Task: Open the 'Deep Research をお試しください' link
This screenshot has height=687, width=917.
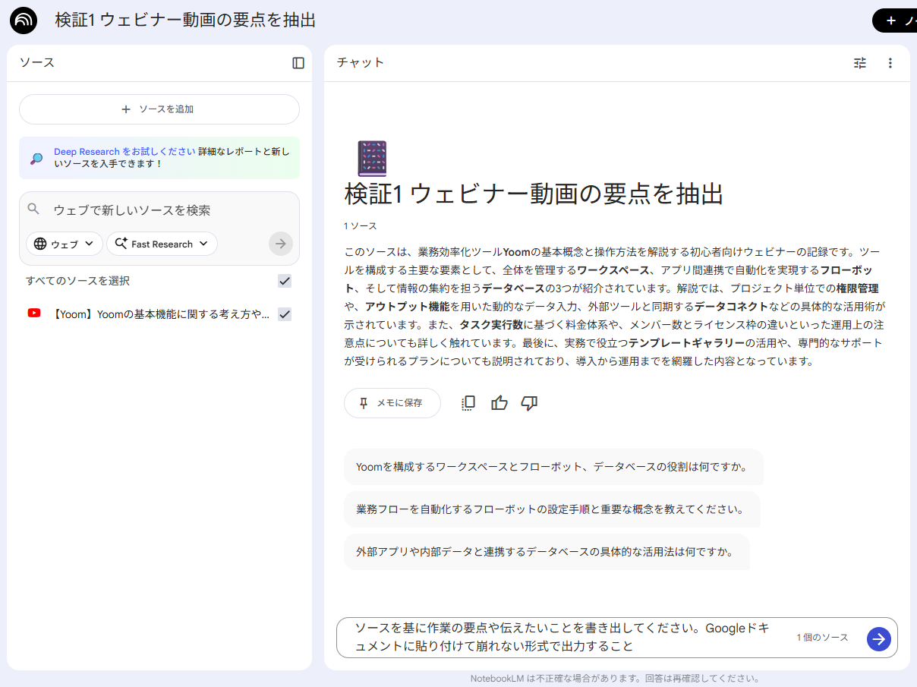Action: 124,152
